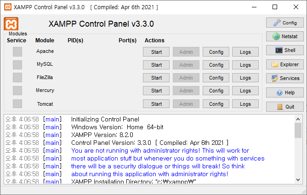
Task: Click the scroll up arrow in log
Action: click(x=298, y=119)
